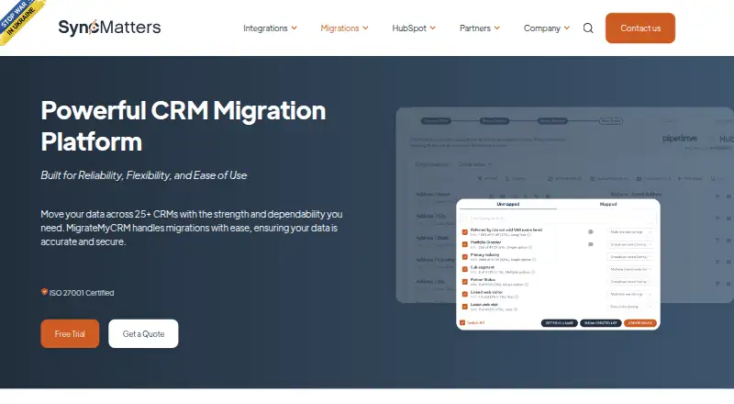Screen dimensions: 734x404
Task: Open the site search magnifier icon
Action: pyautogui.click(x=588, y=28)
